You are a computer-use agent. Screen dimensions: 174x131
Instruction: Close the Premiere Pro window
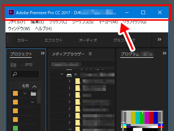click(160, 12)
